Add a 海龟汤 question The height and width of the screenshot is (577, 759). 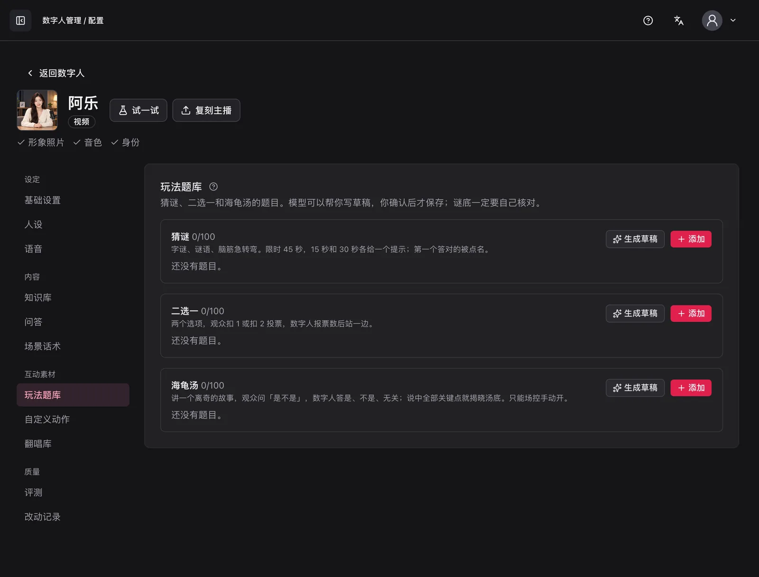[691, 388]
